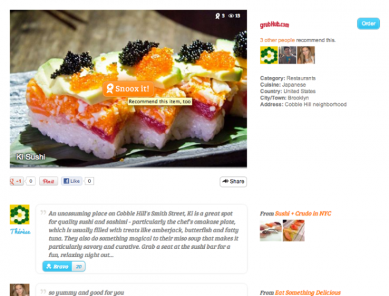This screenshot has height=296, width=389.
Task: Open the '3 other people' recommenders link
Action: coord(277,40)
